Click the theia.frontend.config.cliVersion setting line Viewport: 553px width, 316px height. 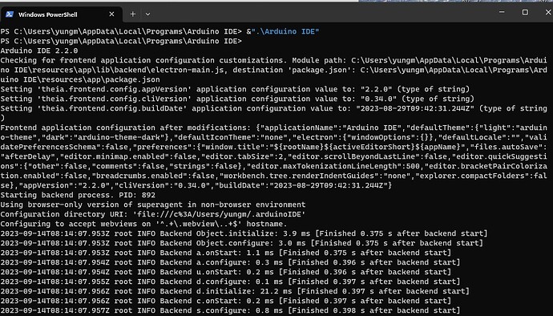click(237, 99)
